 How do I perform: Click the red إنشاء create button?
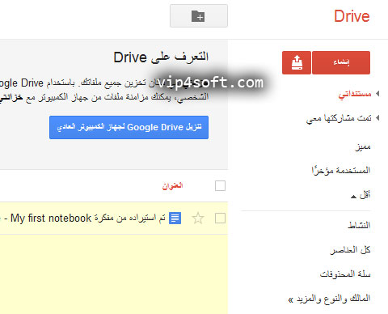point(341,62)
